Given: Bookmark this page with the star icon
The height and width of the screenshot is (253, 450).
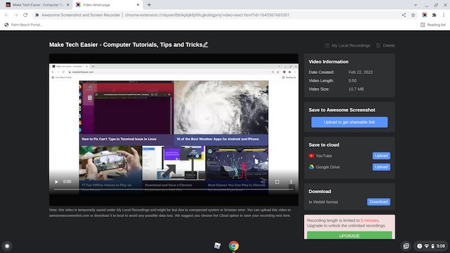Looking at the screenshot, I should pyautogui.click(x=413, y=15).
